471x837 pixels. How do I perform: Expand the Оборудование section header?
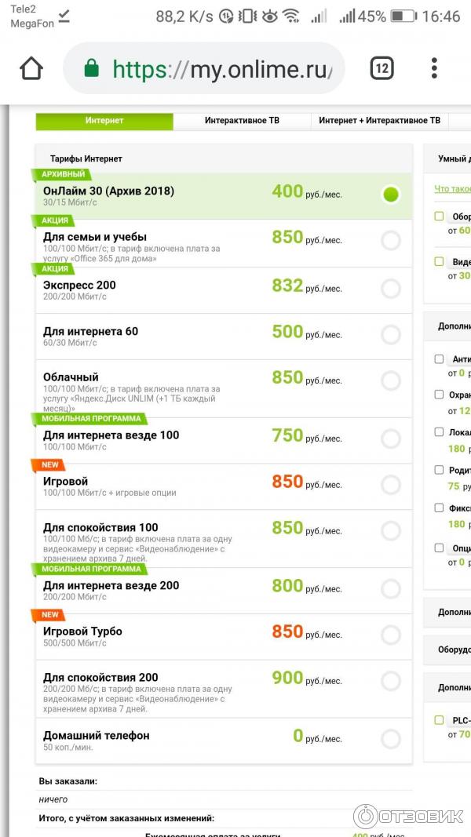454,650
